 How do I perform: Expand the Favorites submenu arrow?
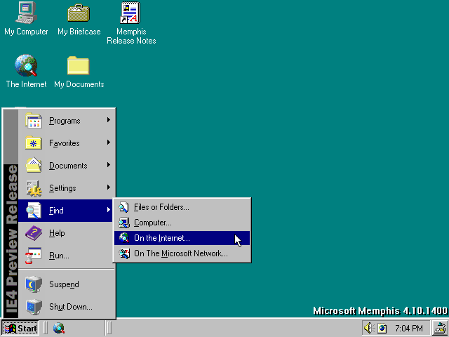point(109,142)
